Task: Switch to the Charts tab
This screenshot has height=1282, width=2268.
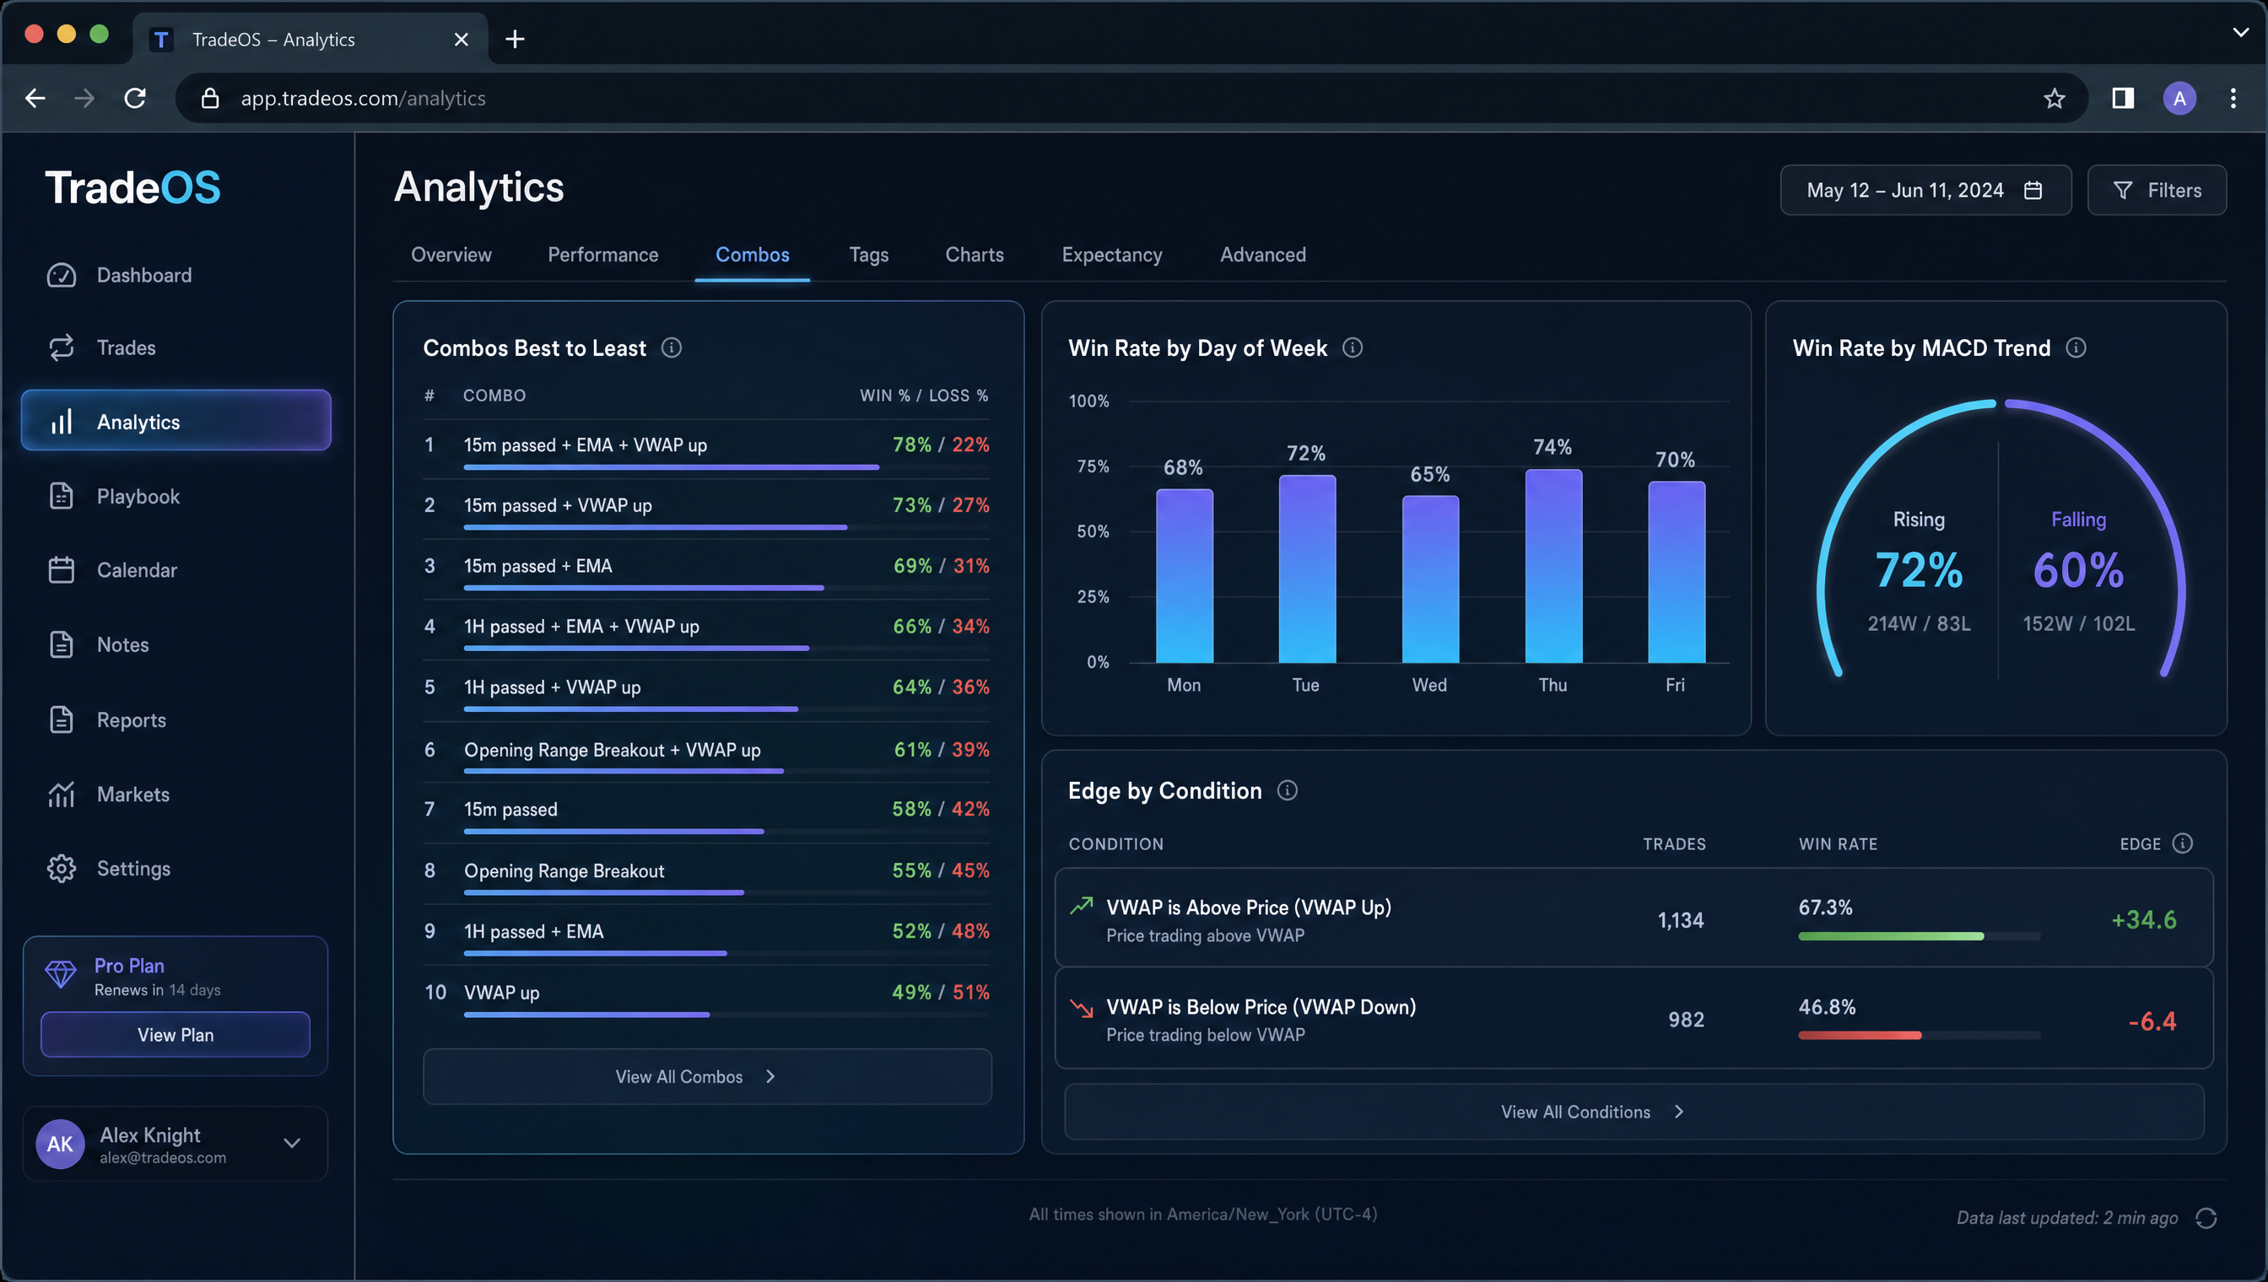Action: click(975, 255)
